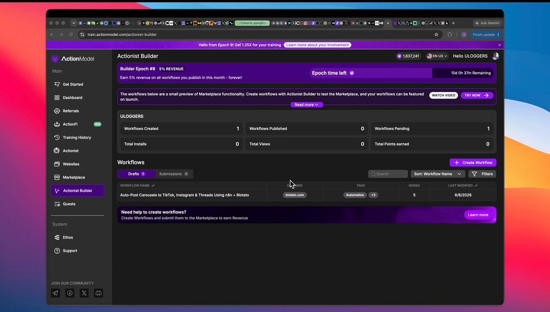Reload the page
The image size is (550, 312).
pyautogui.click(x=71, y=34)
